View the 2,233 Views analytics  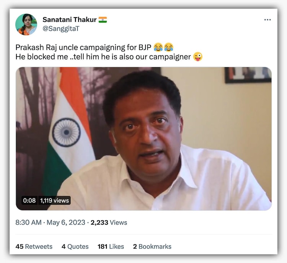[x=109, y=223]
